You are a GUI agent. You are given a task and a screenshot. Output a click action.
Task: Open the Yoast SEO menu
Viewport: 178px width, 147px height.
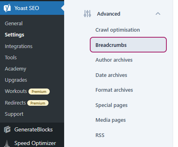tap(32, 8)
